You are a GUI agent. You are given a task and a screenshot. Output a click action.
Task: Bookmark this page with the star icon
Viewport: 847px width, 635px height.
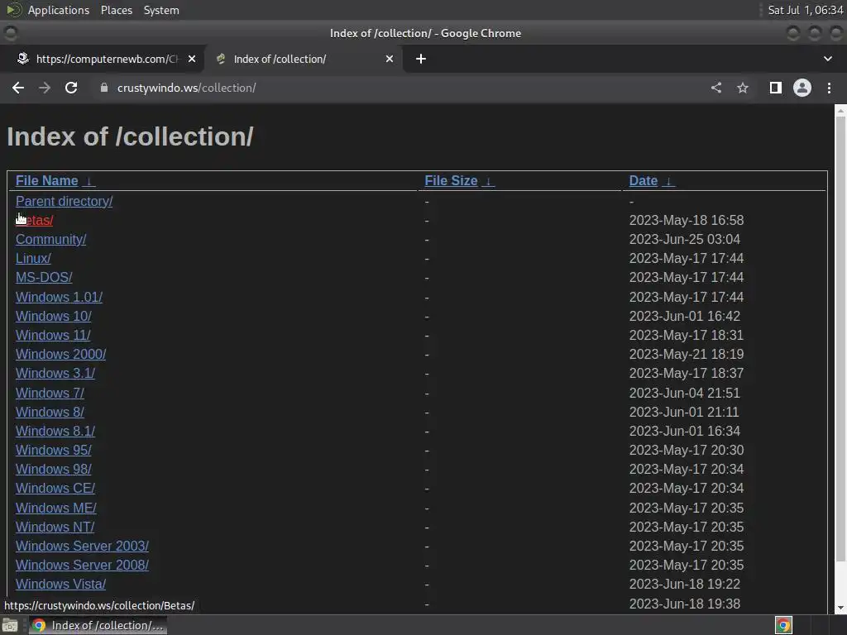click(743, 88)
